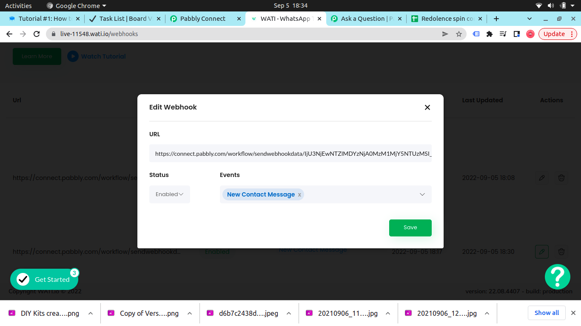581x326 pixels.
Task: Switch to Redolence spin tab
Action: click(447, 19)
